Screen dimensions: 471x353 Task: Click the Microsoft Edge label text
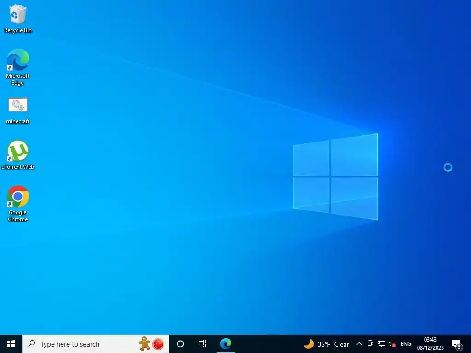[18, 79]
